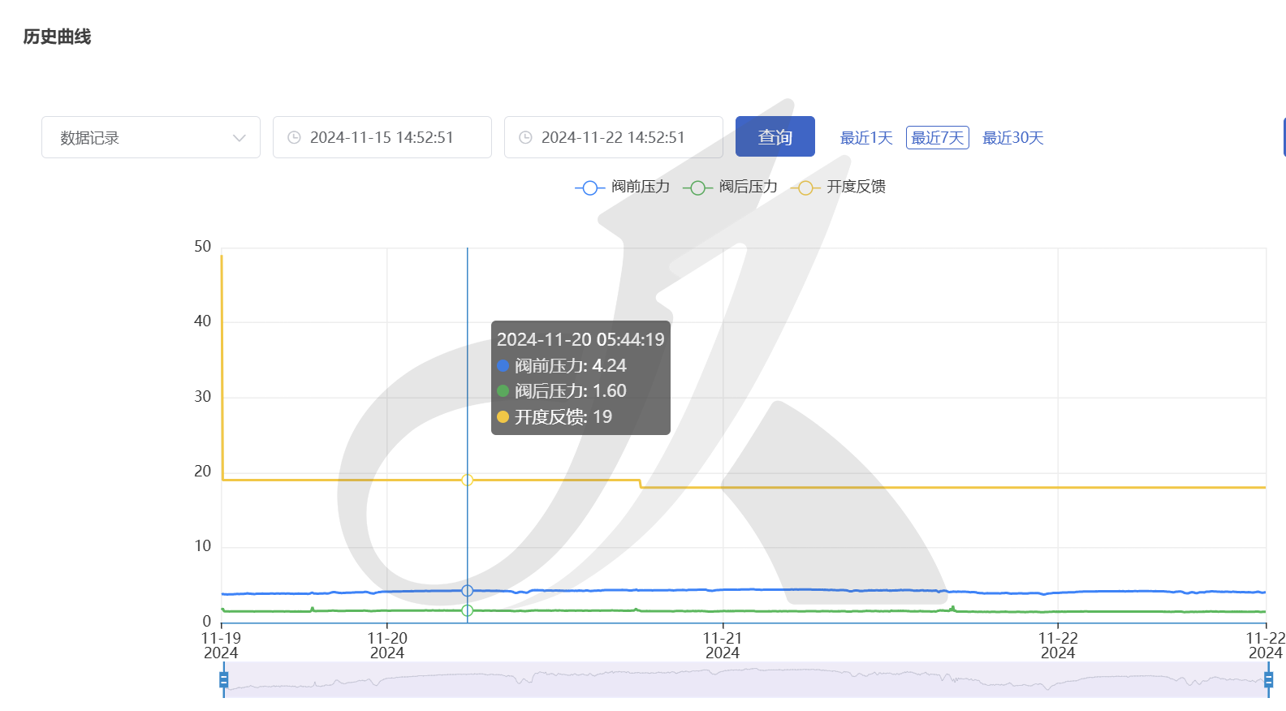Click the end date field 2024-11-22 14:52:51
Viewport: 1286px width, 711px height.
pos(614,137)
